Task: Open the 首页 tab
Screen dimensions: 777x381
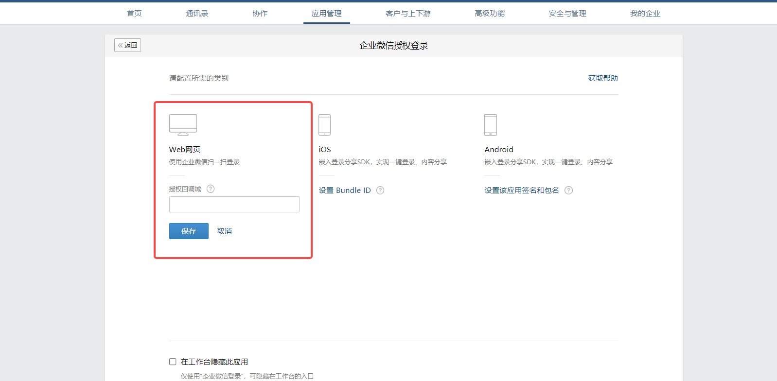Action: (134, 14)
